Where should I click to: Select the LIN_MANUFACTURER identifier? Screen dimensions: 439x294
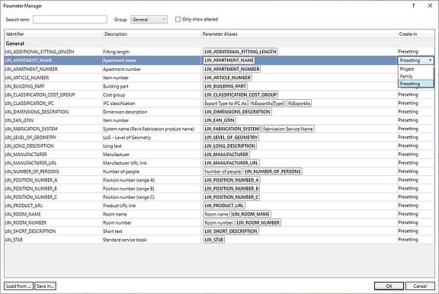tap(26, 155)
